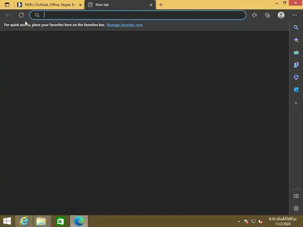Open Action Center flag icon
Viewport: 303px width, 227px height.
pos(246,221)
